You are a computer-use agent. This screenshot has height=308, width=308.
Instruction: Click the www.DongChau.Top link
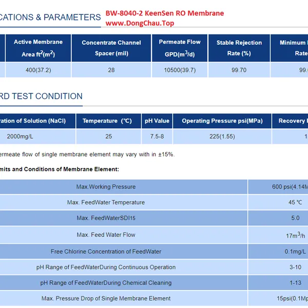tap(140, 23)
